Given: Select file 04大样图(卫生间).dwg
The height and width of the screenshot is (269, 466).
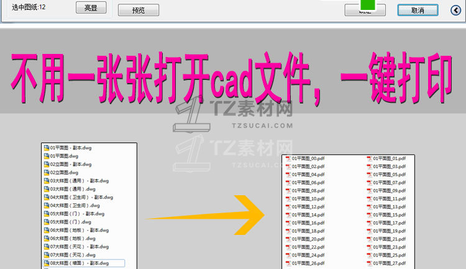Looking at the screenshot, I should click(x=72, y=206).
